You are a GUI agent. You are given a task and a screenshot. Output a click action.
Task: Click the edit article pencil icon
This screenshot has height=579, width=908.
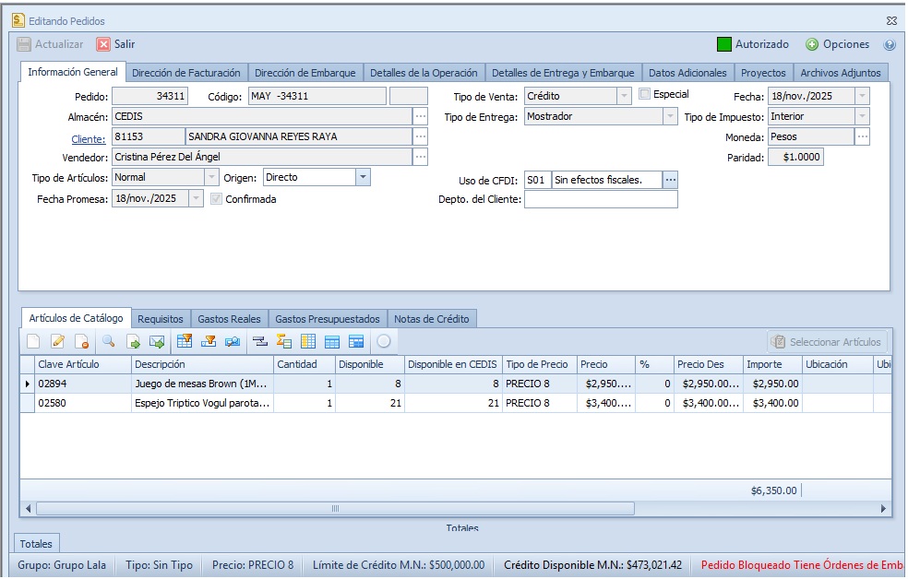tap(57, 341)
